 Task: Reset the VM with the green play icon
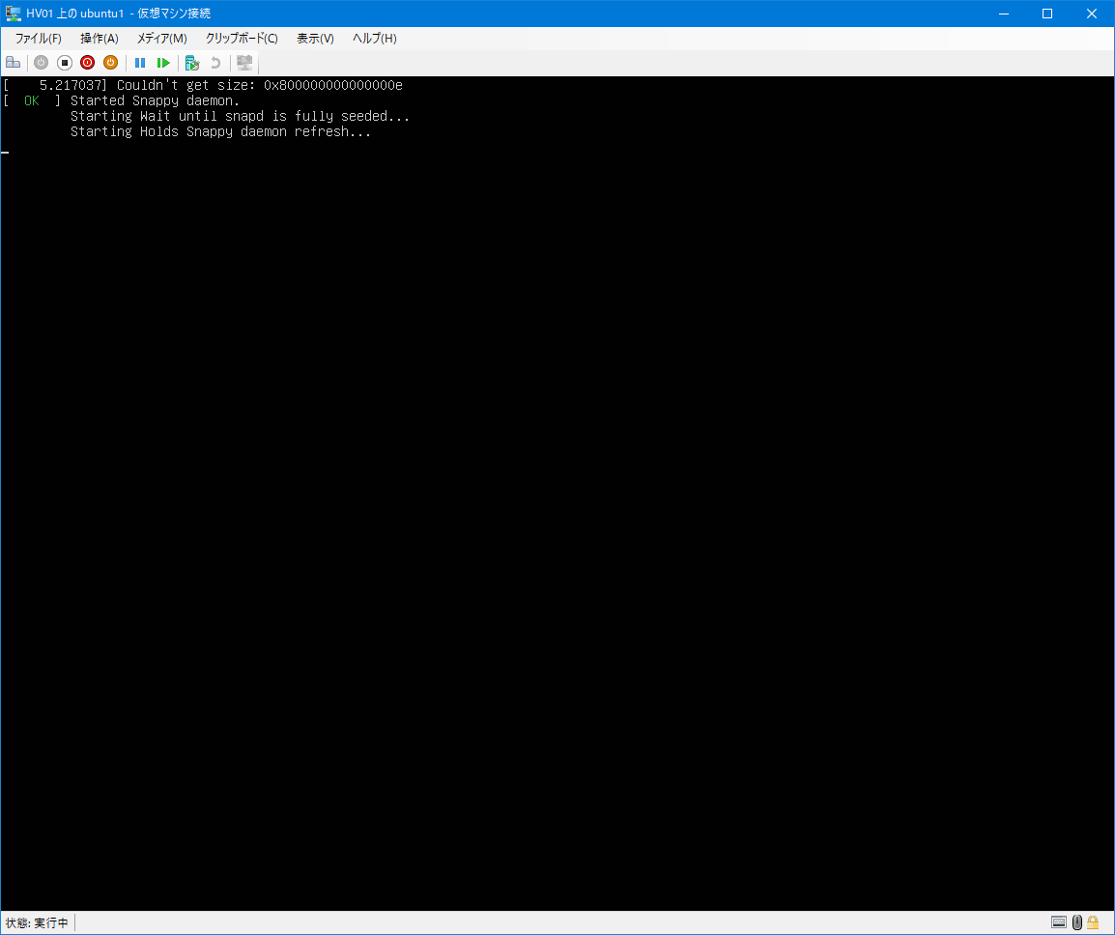(x=163, y=63)
